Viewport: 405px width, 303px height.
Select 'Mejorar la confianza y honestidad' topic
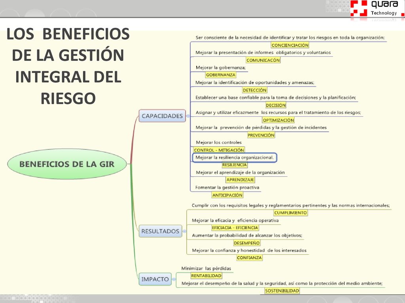(249, 250)
